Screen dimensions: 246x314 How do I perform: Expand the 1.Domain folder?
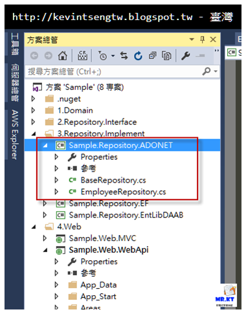33,111
